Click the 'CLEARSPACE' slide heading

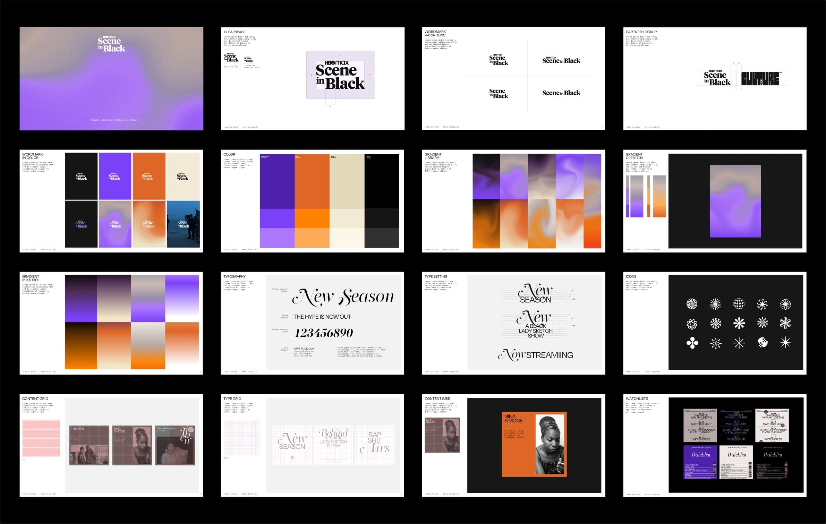tap(235, 32)
